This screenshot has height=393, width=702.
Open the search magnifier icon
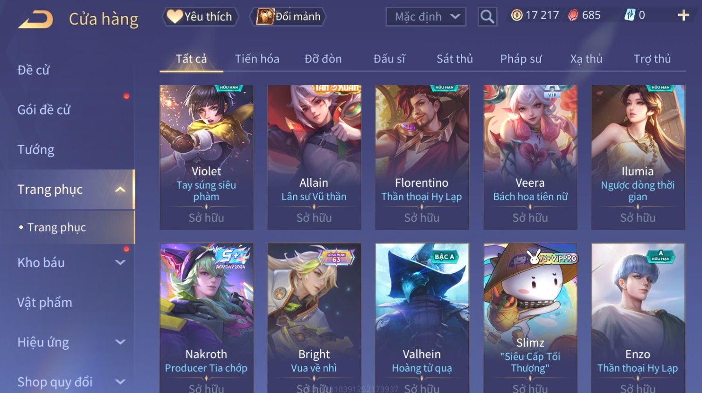pyautogui.click(x=487, y=17)
